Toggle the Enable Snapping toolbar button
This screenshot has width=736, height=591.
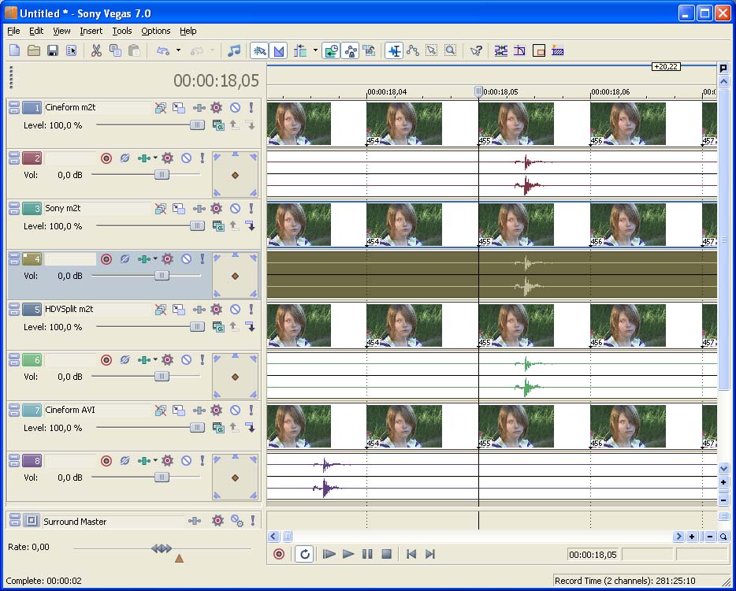click(259, 50)
